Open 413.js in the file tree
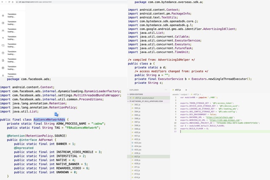Viewport: 270px width, 180px height. point(137,174)
